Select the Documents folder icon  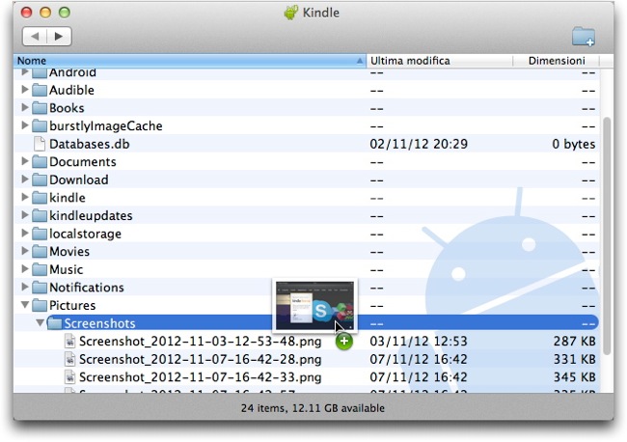tap(40, 161)
